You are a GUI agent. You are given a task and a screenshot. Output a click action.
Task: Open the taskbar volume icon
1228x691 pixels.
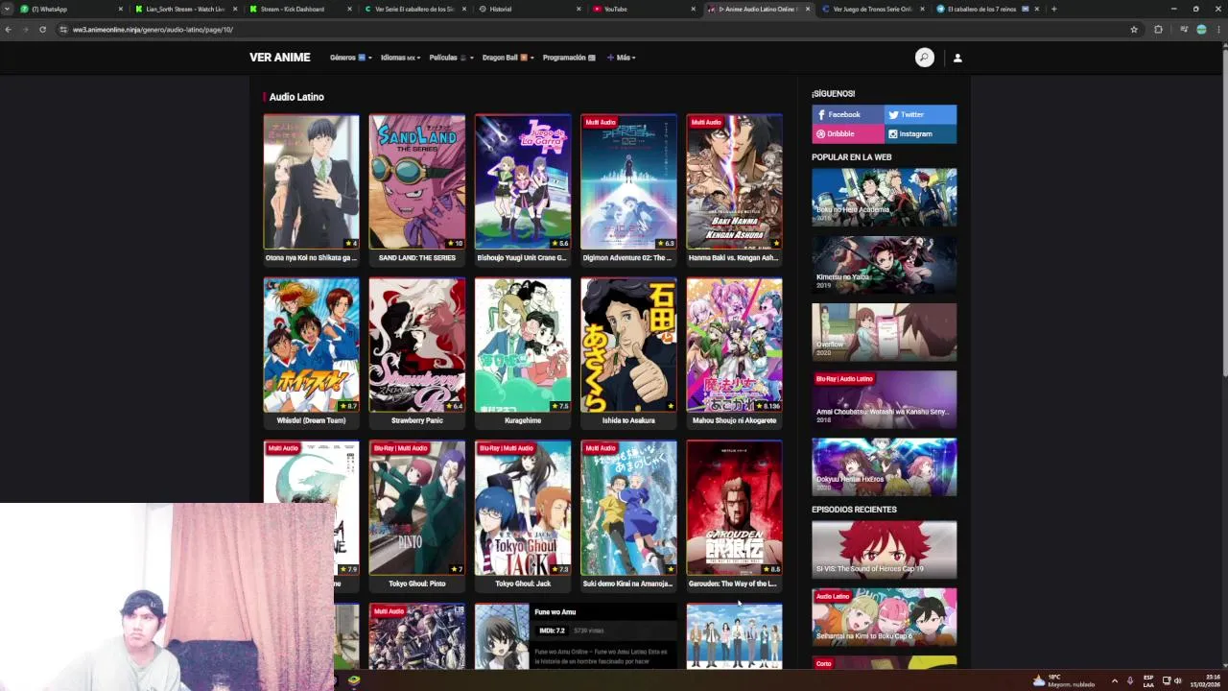pos(1177,680)
